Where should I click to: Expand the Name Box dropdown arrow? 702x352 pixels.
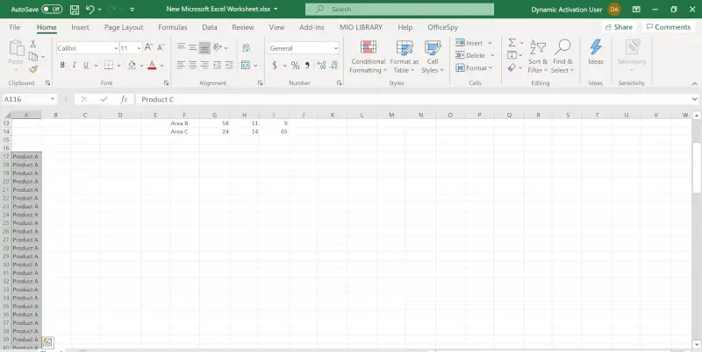(x=54, y=100)
